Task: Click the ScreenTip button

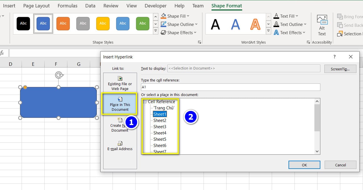Action: [340, 69]
